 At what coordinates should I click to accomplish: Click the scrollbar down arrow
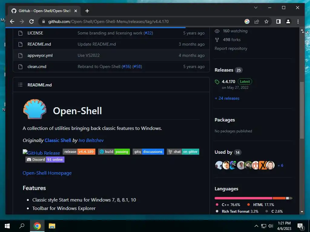coord(302,212)
